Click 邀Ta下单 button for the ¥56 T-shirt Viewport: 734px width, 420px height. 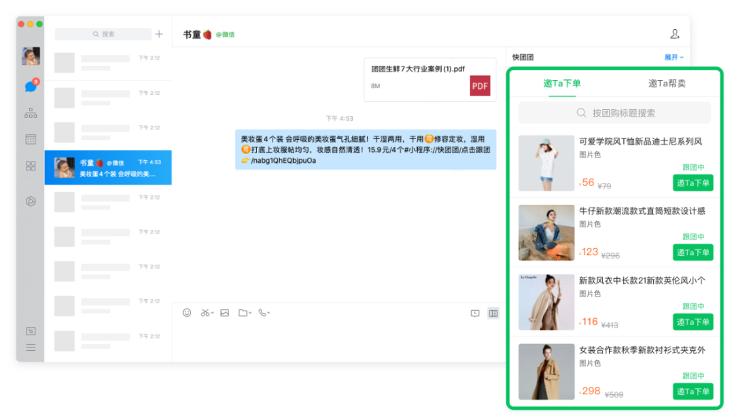click(x=693, y=183)
